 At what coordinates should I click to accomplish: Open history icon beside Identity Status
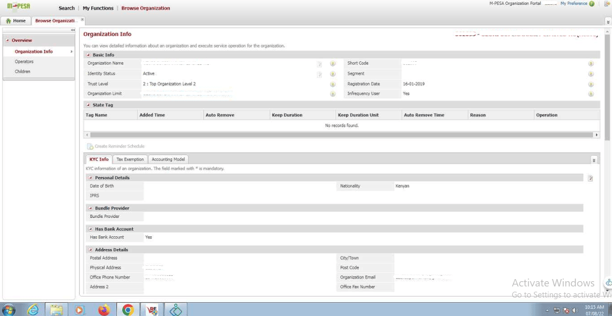click(x=333, y=74)
